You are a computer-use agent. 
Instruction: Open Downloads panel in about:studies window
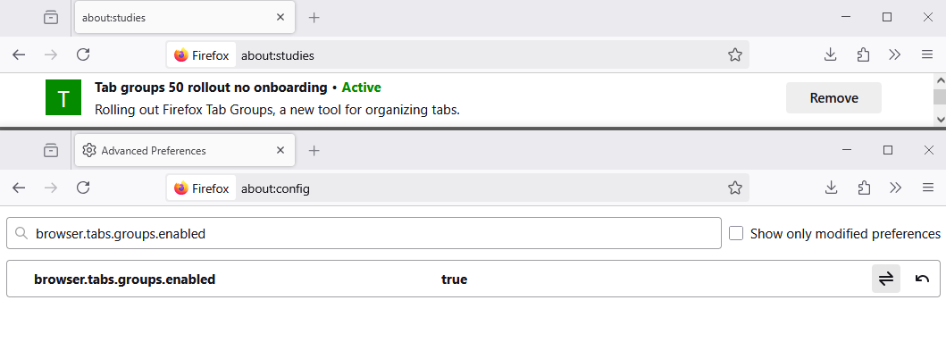831,54
